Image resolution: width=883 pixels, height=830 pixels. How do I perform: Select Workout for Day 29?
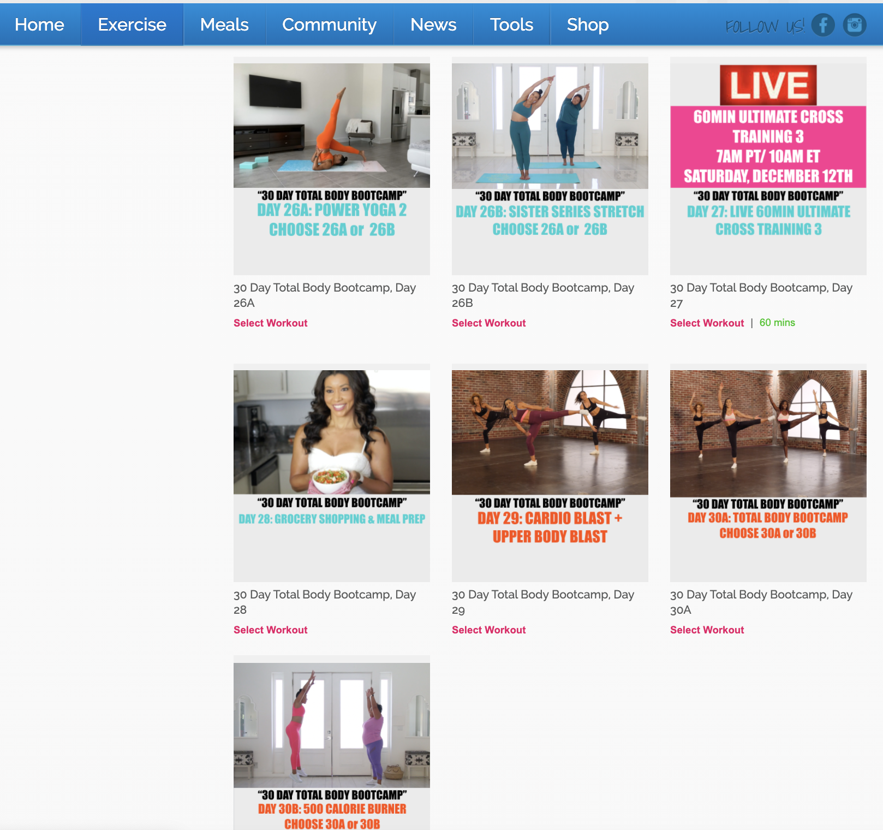coord(488,630)
